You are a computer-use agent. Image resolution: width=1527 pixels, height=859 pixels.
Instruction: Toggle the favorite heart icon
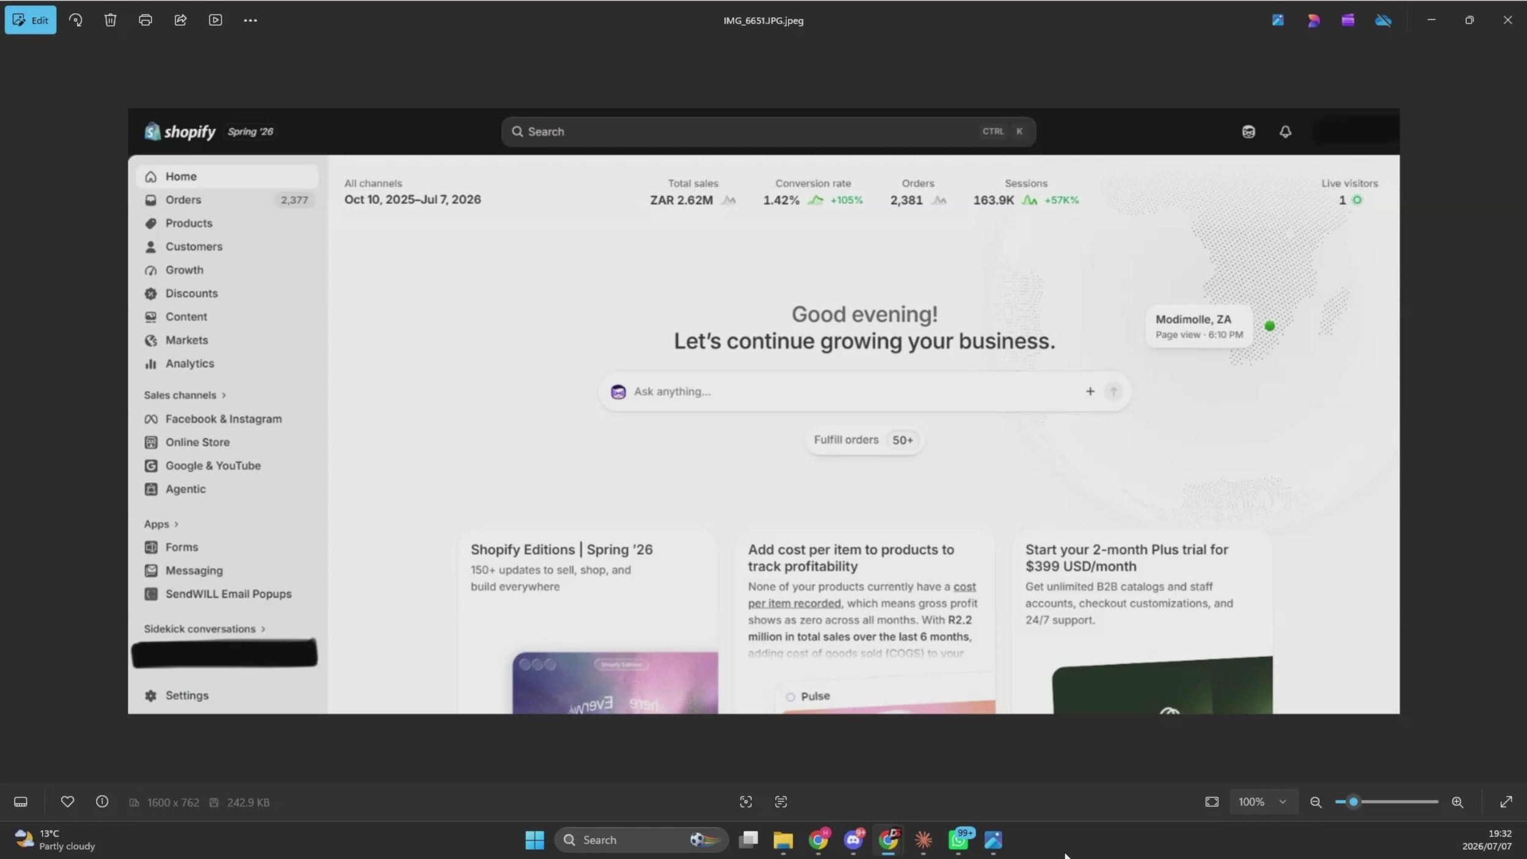click(67, 802)
